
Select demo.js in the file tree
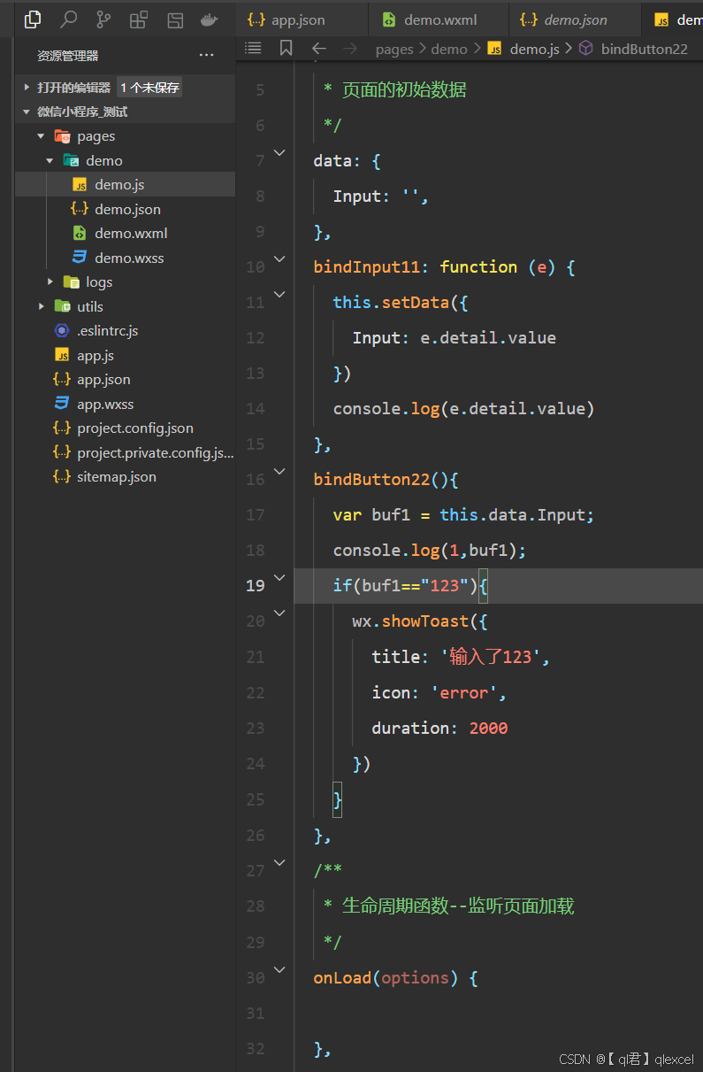126,184
